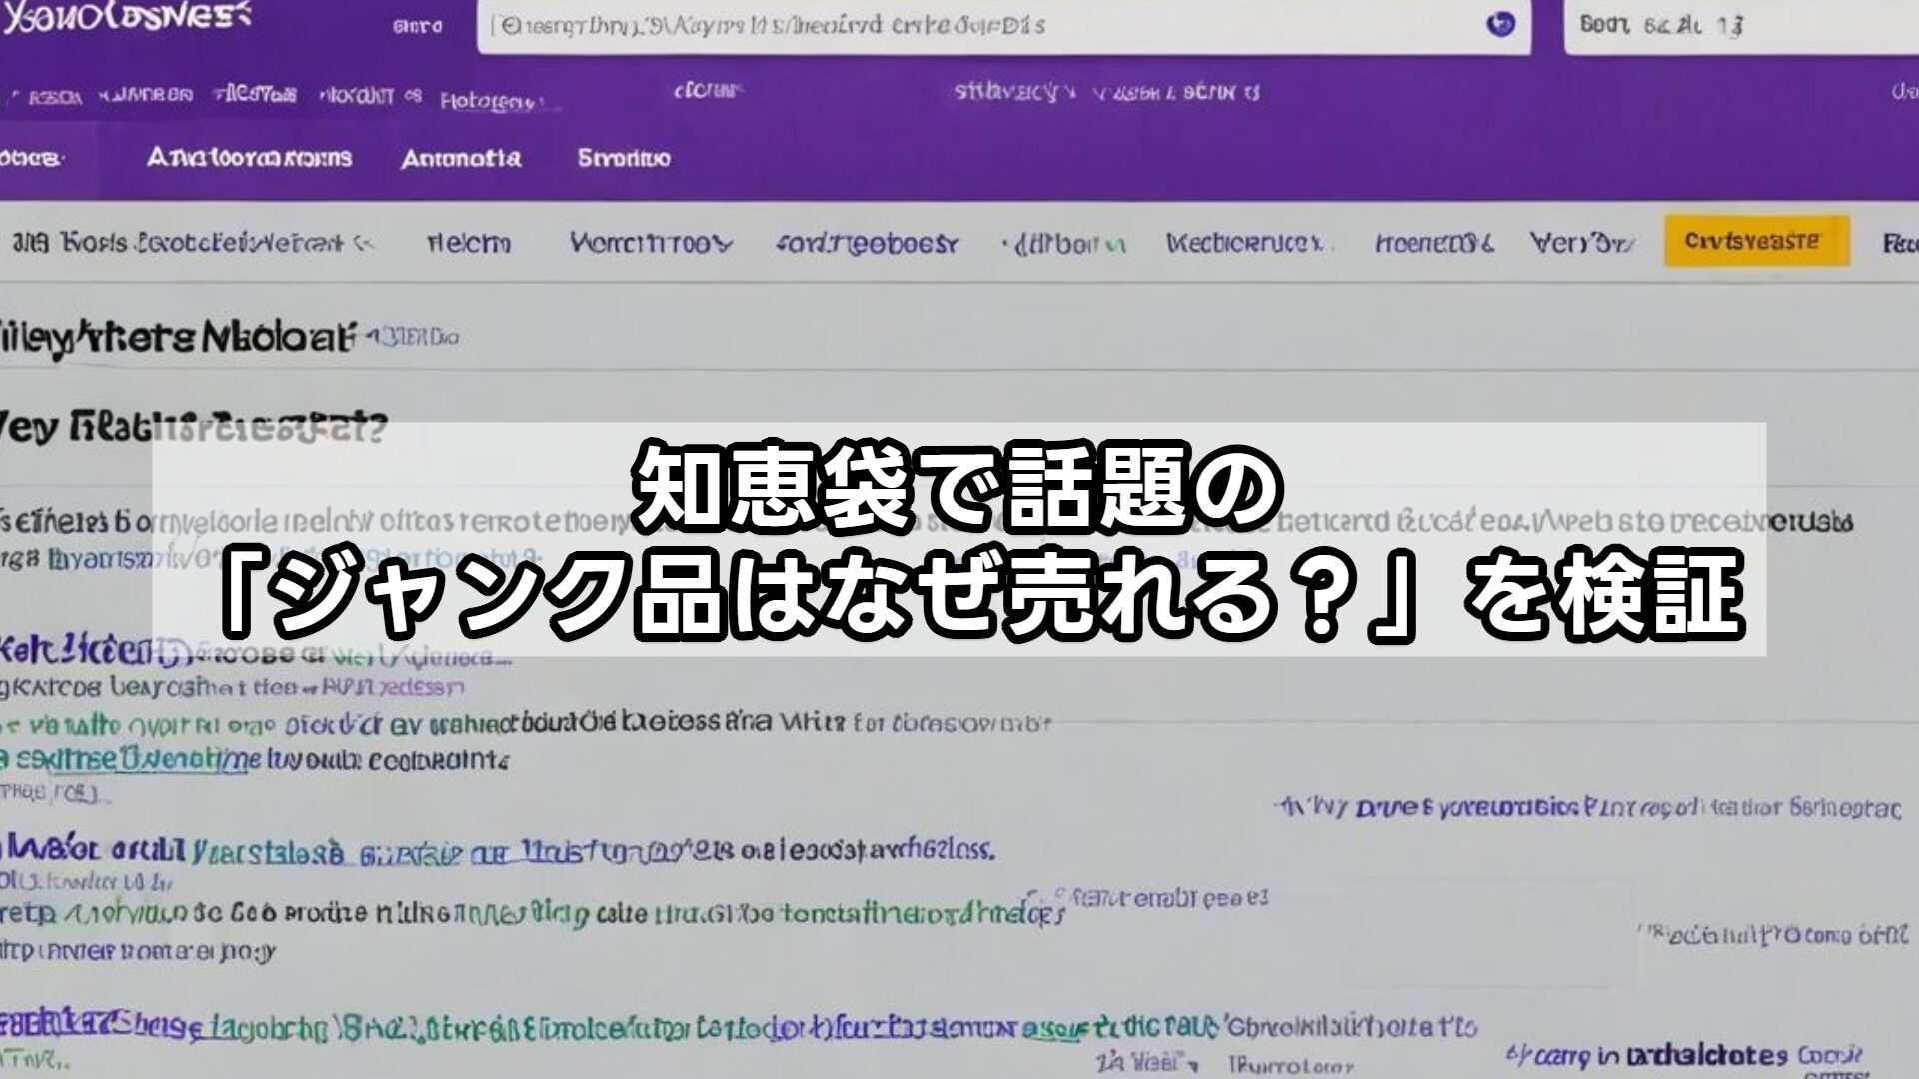Click inside the search input field
Viewport: 1919px width, 1079px height.
tap(900, 28)
